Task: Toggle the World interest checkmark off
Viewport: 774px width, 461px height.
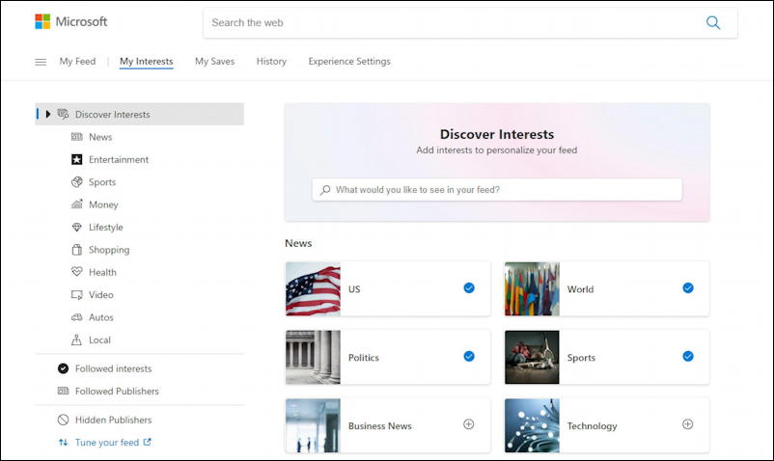Action: point(687,288)
